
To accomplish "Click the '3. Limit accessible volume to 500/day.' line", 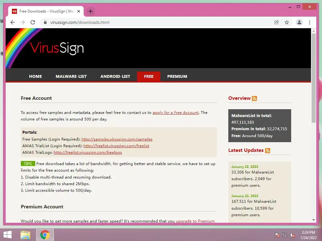I will (56, 190).
